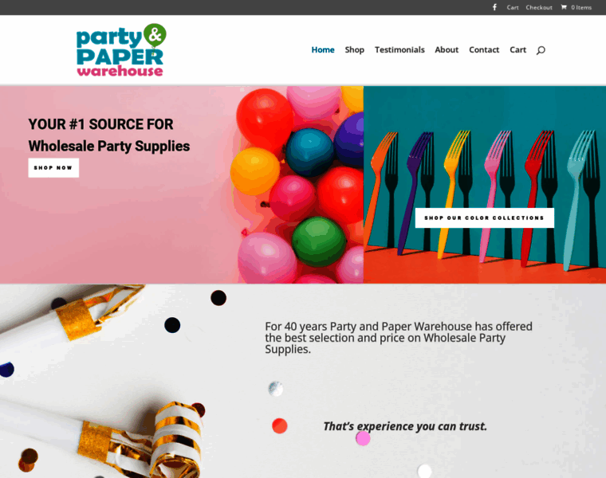Screen dimensions: 606x478
Task: Navigate to the About page
Action: (x=447, y=50)
